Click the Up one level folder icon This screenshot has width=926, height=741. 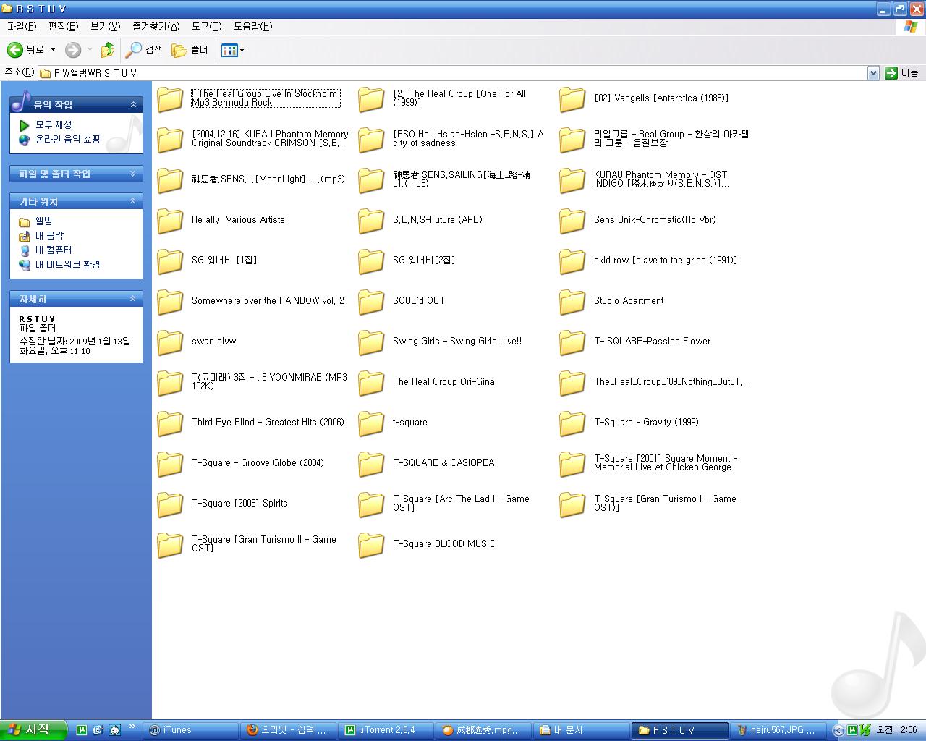108,50
